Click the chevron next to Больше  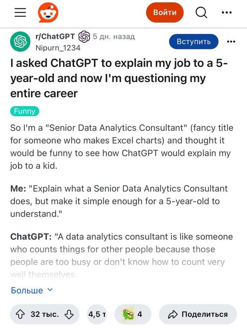(x=50, y=290)
